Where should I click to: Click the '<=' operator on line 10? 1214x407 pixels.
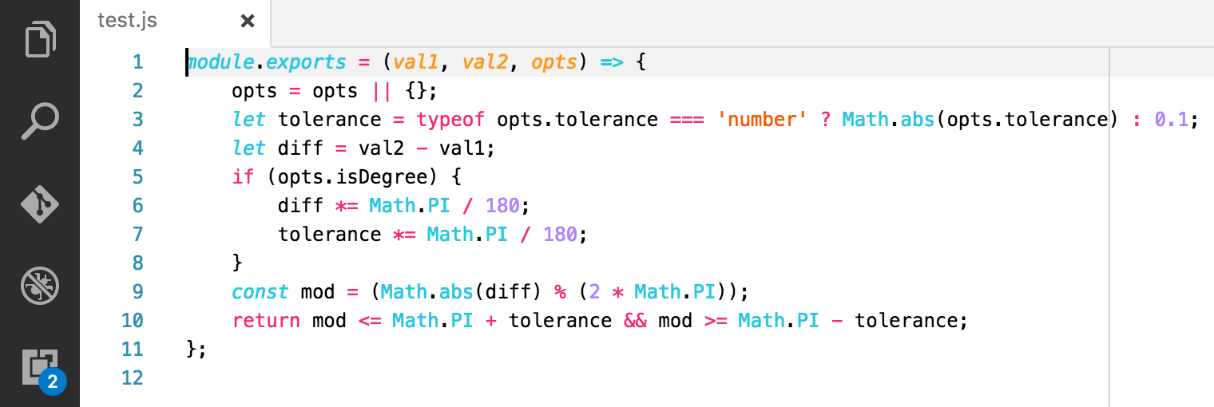tap(370, 321)
